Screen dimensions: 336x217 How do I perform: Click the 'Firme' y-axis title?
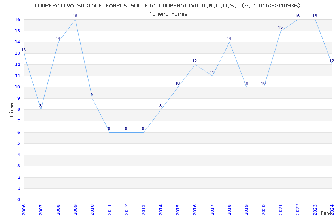(x=11, y=110)
